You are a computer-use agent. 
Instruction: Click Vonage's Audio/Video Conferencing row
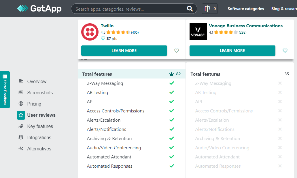[x=240, y=148]
